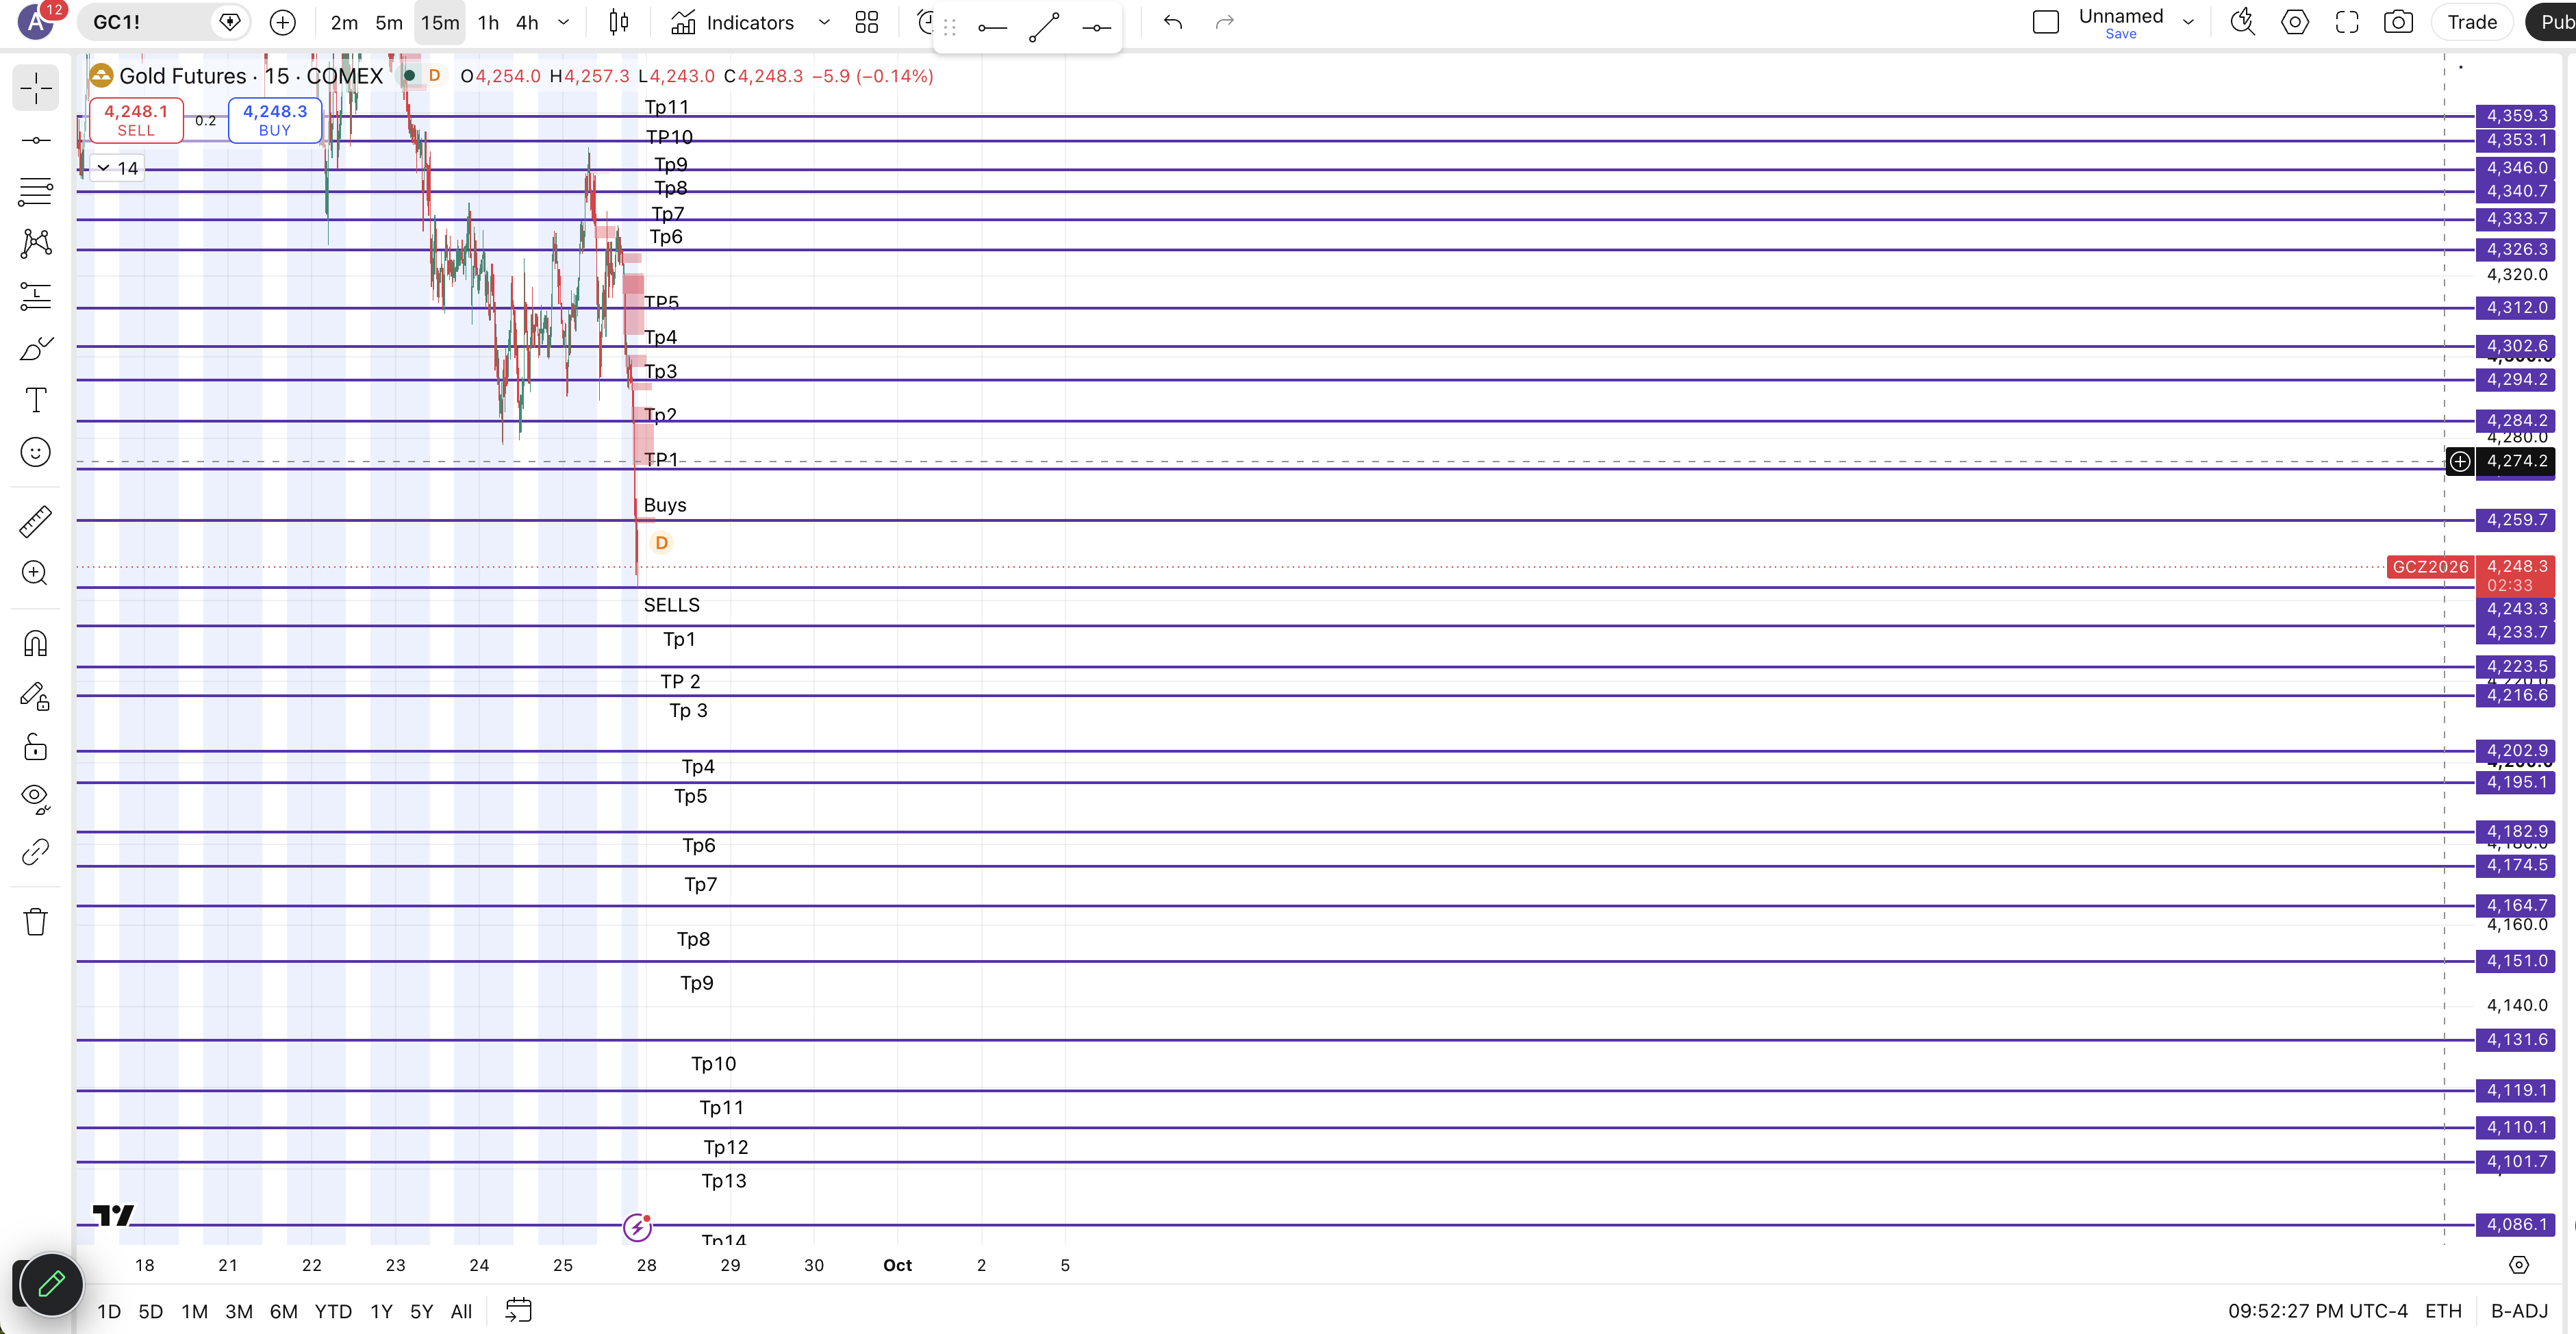Click the 4,248.1 SELL button
The height and width of the screenshot is (1334, 2576).
coord(136,120)
